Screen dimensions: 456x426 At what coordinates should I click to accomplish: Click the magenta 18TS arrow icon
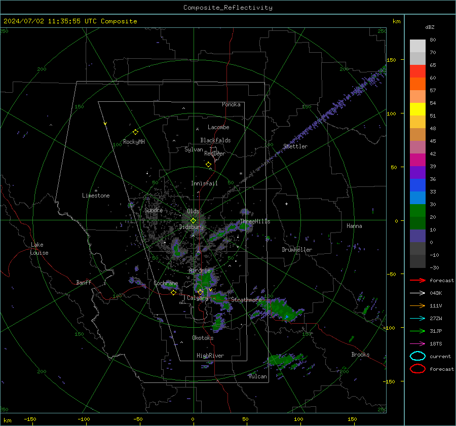click(417, 344)
